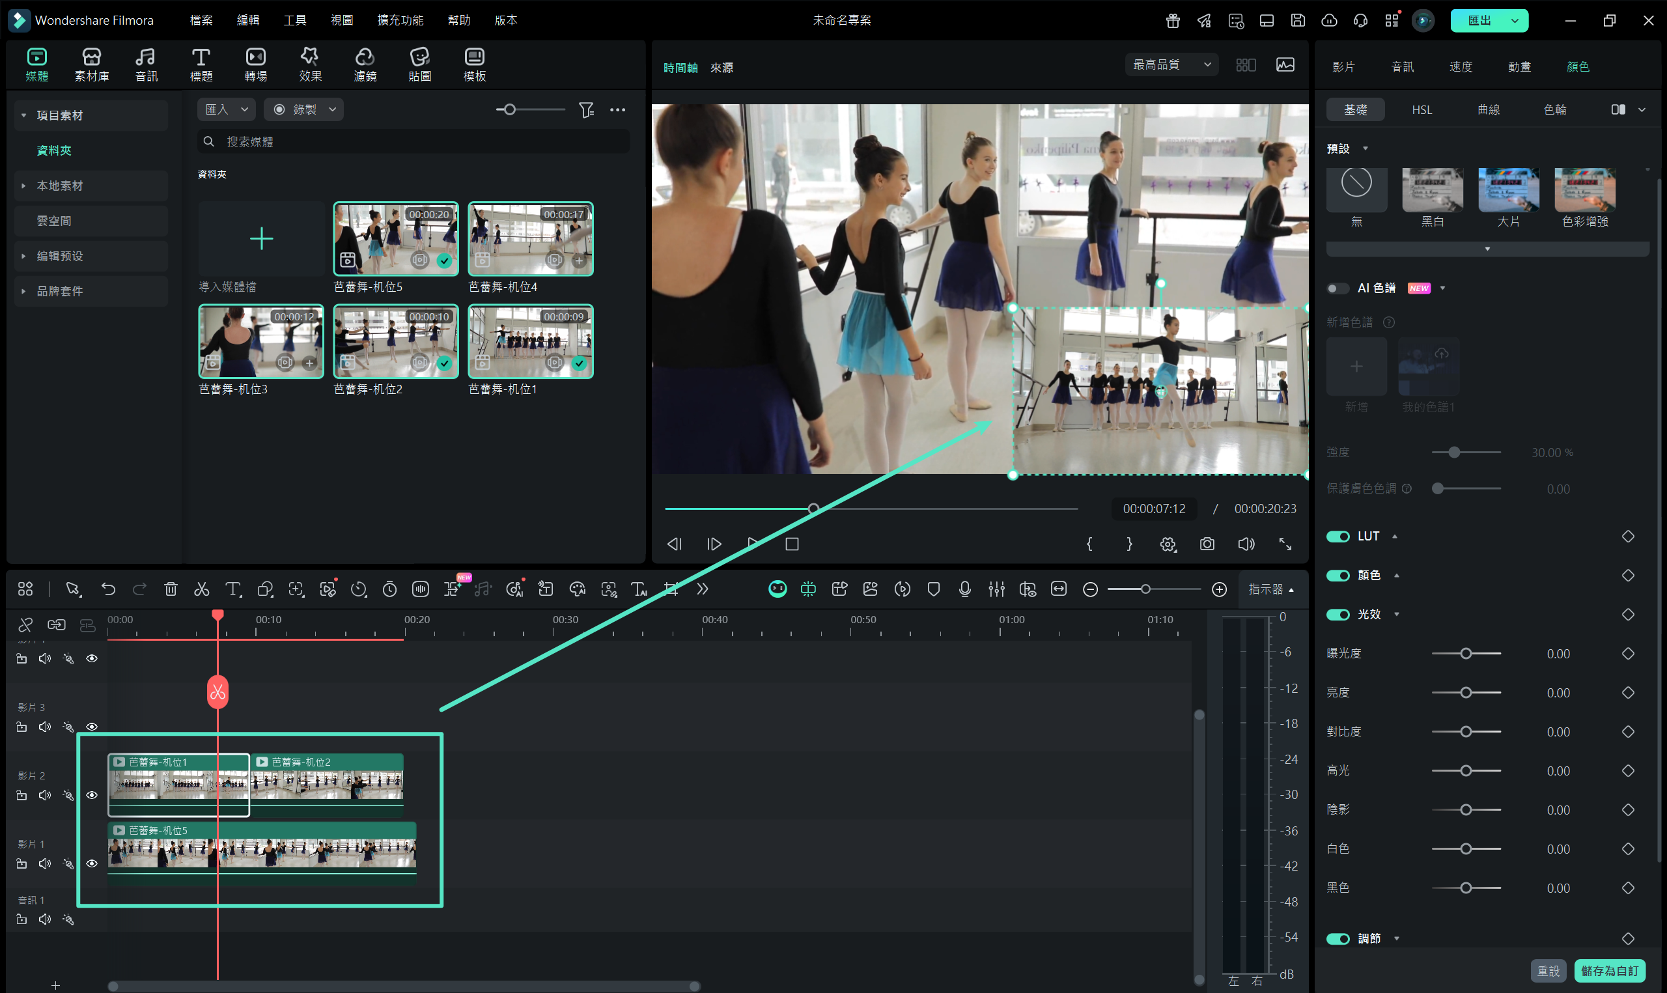Open the Stickers (貼圖) panel
This screenshot has width=1667, height=993.
(x=419, y=64)
